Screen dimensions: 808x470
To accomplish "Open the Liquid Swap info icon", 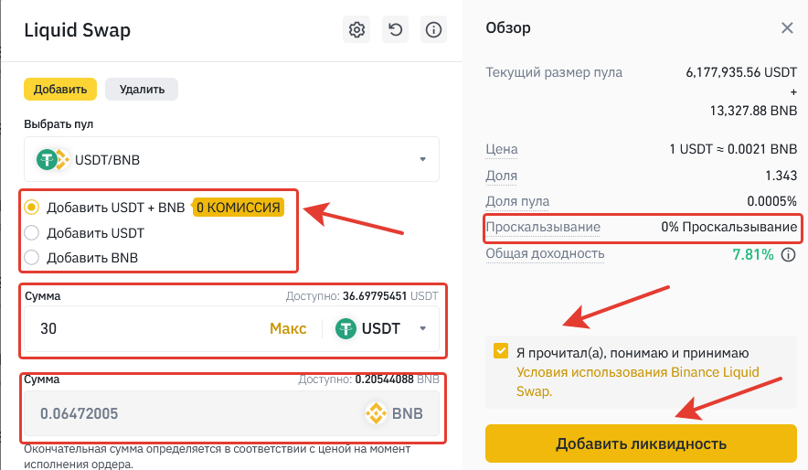I will coord(433,29).
